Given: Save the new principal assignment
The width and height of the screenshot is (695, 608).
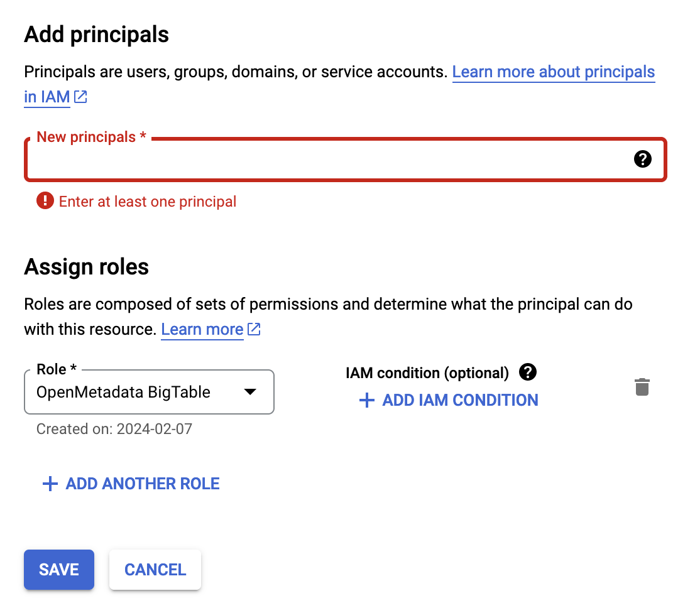Looking at the screenshot, I should pos(58,570).
